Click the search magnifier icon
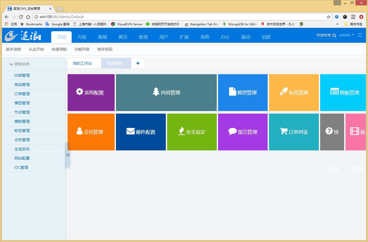 (x=334, y=36)
